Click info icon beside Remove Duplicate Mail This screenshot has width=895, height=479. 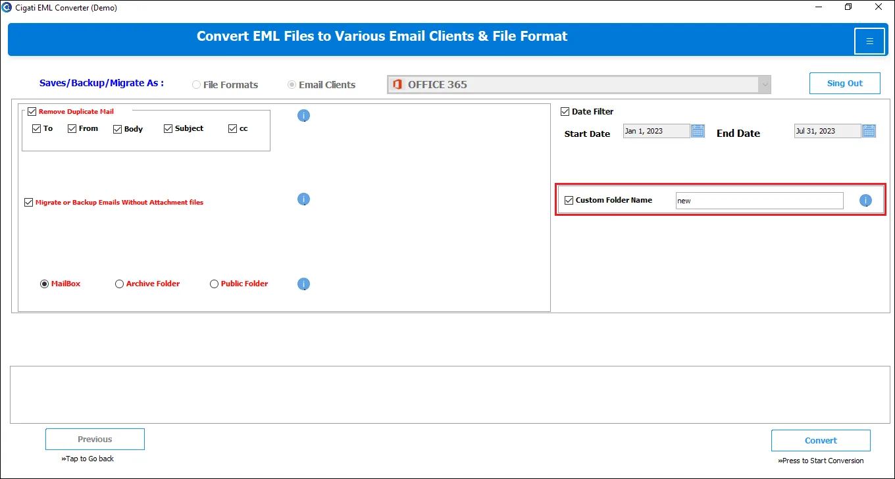[303, 116]
